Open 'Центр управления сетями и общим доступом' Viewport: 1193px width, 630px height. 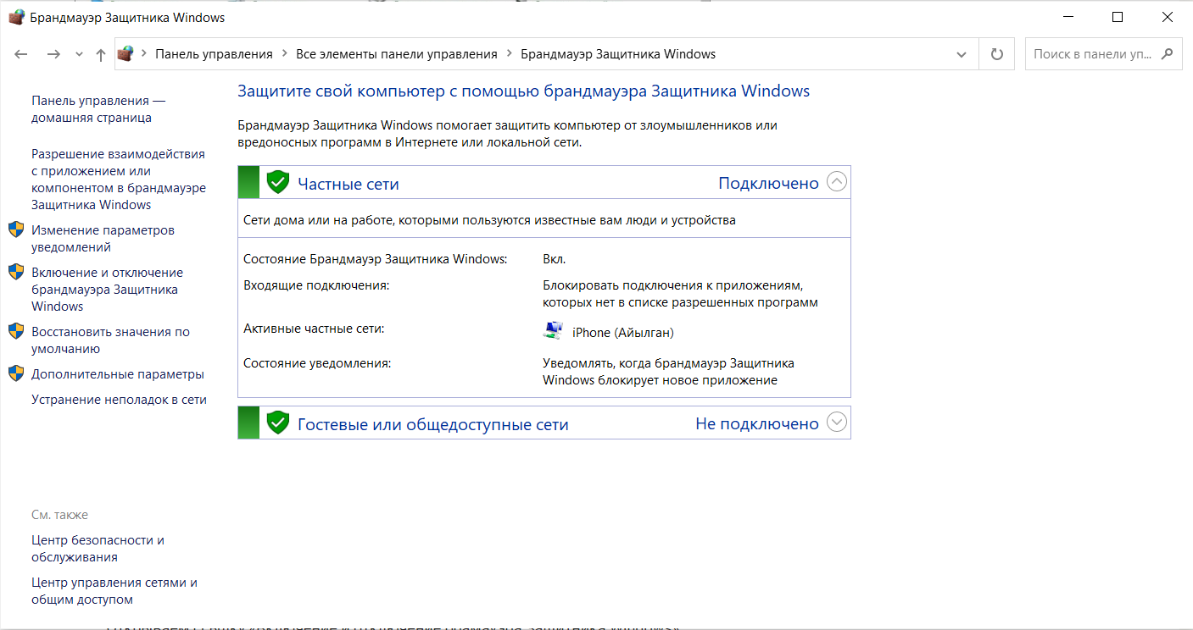pyautogui.click(x=114, y=591)
